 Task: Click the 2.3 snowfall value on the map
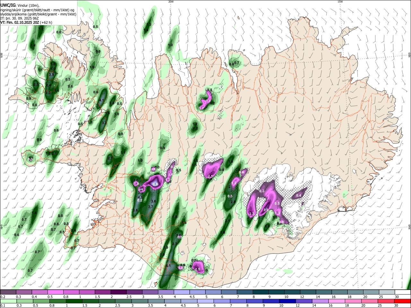tap(252, 214)
